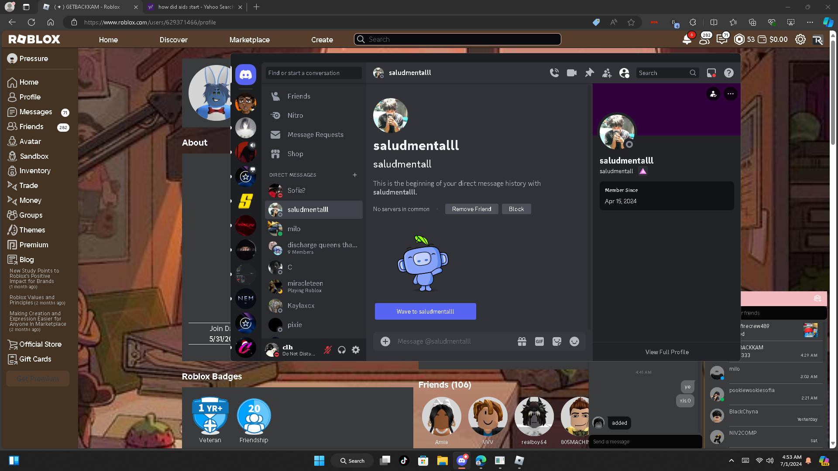Show hidden system tray icons
The height and width of the screenshot is (471, 838).
point(732,461)
